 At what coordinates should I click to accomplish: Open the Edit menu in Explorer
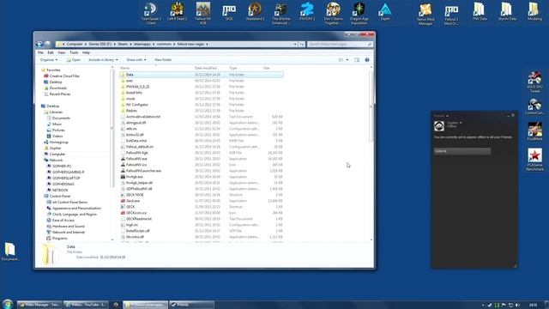tap(51, 52)
